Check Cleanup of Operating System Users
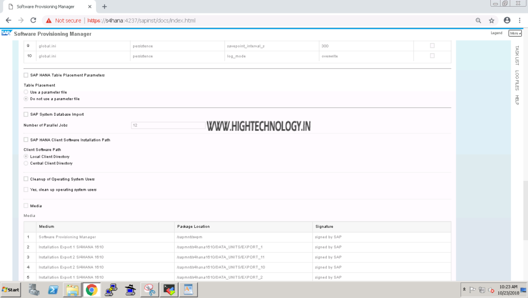Image resolution: width=528 pixels, height=298 pixels. (x=26, y=179)
